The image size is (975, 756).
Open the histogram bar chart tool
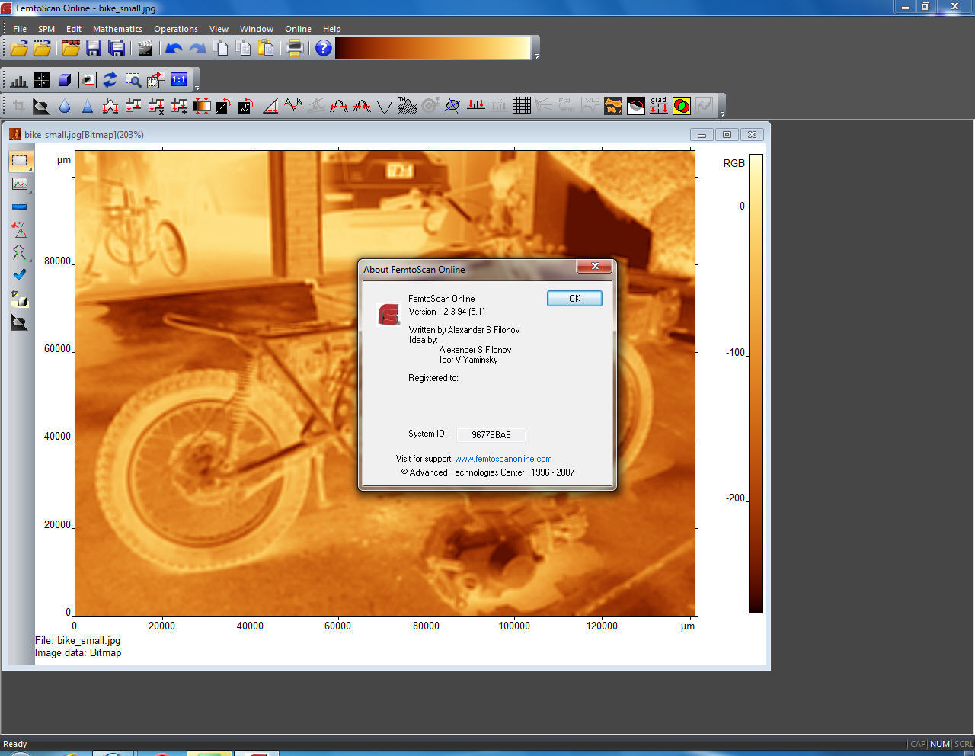[19, 80]
